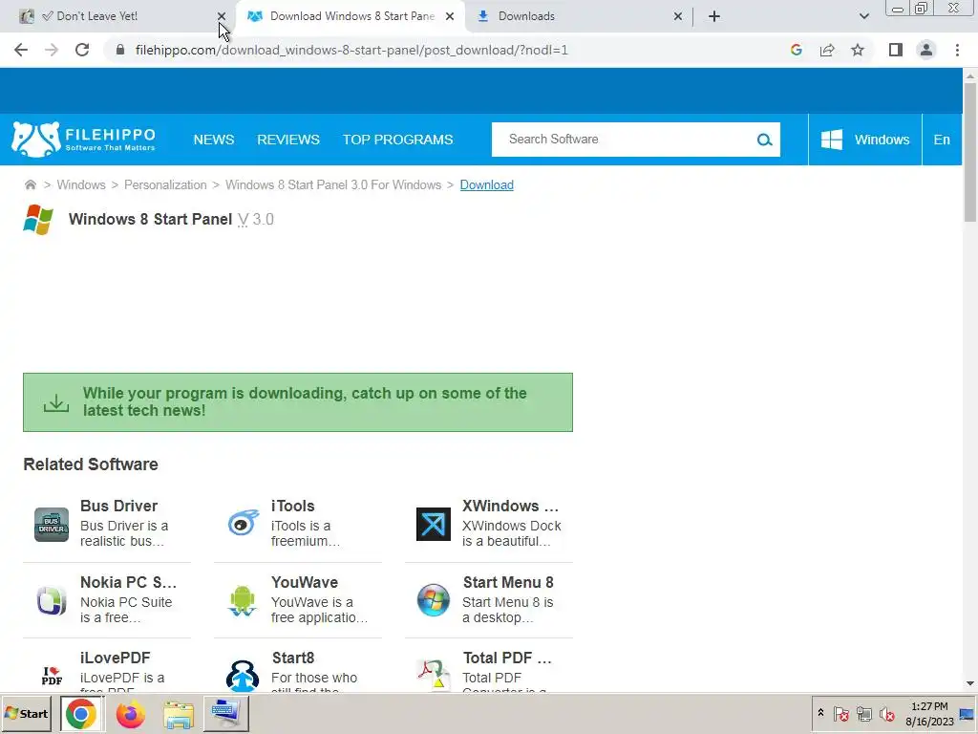Open the Start Menu 8 title link
Image resolution: width=978 pixels, height=734 pixels.
pyautogui.click(x=508, y=582)
